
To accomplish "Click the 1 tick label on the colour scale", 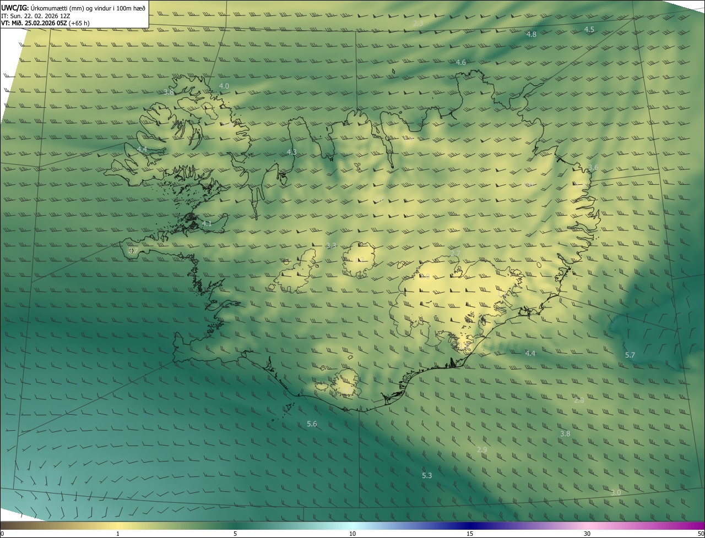I will 118,534.
